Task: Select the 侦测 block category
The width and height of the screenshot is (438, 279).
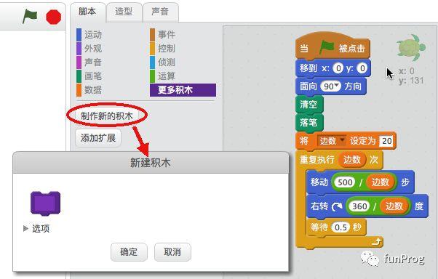Action: [x=163, y=62]
